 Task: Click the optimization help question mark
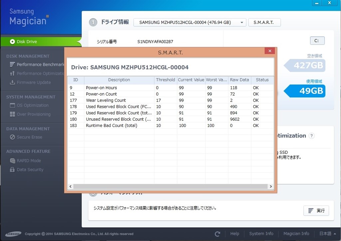tap(311, 136)
